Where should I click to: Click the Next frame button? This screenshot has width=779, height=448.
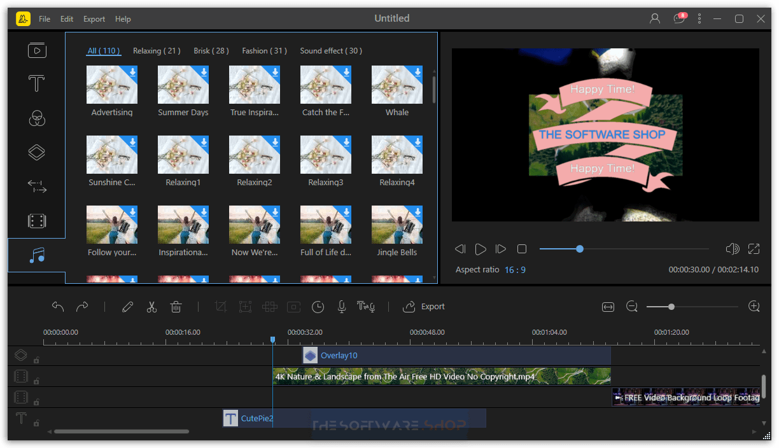pyautogui.click(x=501, y=249)
